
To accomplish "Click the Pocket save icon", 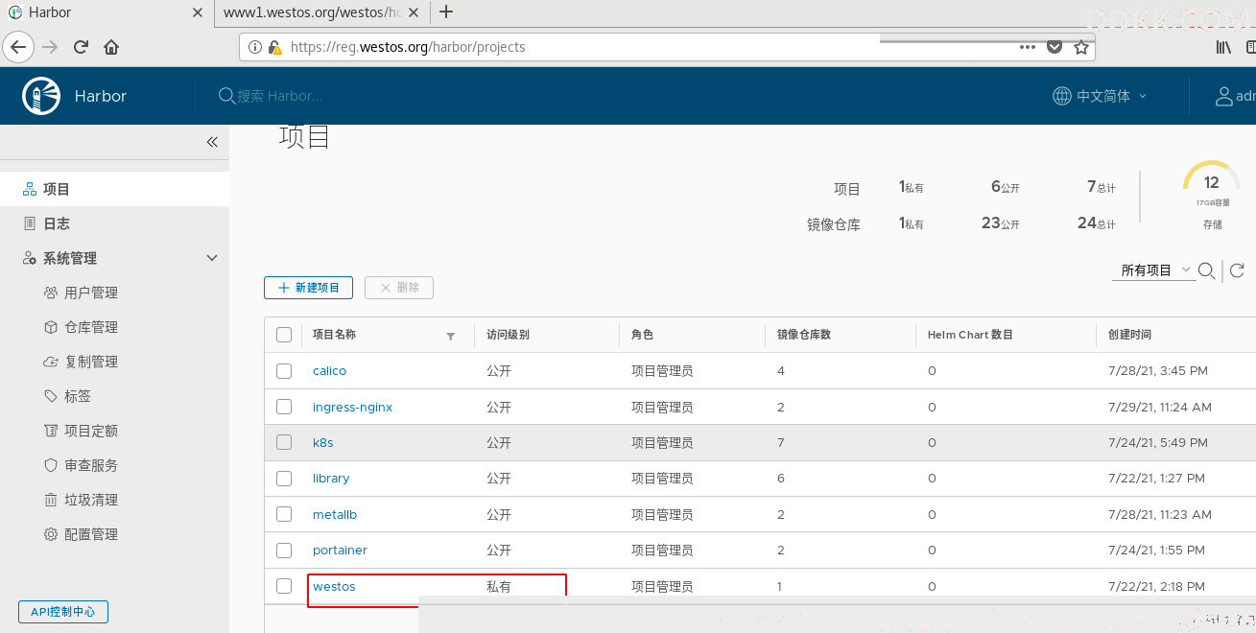I will pyautogui.click(x=1055, y=46).
